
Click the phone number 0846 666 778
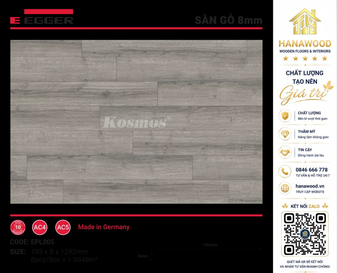[x=312, y=170]
